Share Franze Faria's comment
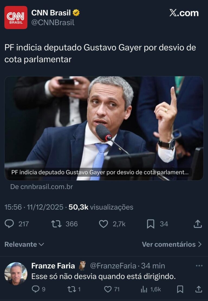Image resolution: width=208 pixels, height=301 pixels. pyautogui.click(x=199, y=289)
